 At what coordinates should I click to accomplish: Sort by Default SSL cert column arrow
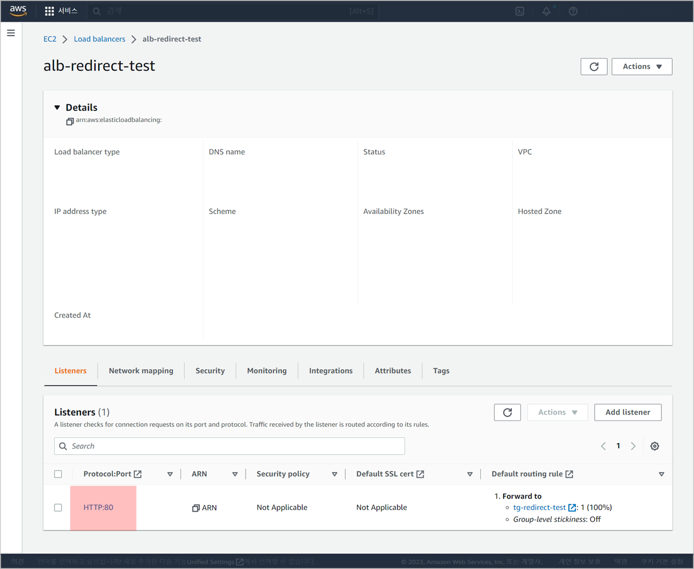click(470, 474)
